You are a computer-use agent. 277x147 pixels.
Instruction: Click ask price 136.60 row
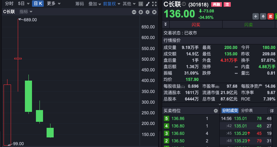(191, 134)
